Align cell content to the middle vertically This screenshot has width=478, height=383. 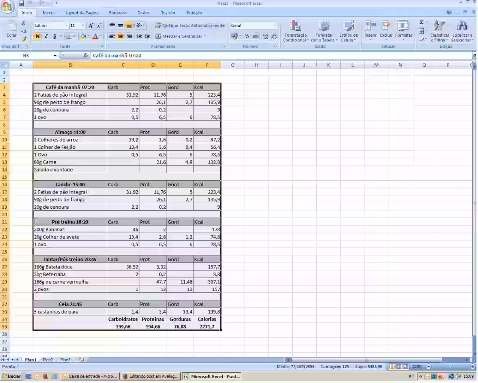click(120, 26)
